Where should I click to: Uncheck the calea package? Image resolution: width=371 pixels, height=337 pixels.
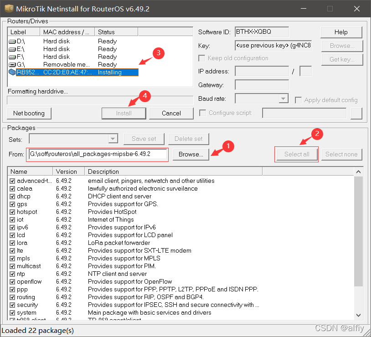click(12, 189)
